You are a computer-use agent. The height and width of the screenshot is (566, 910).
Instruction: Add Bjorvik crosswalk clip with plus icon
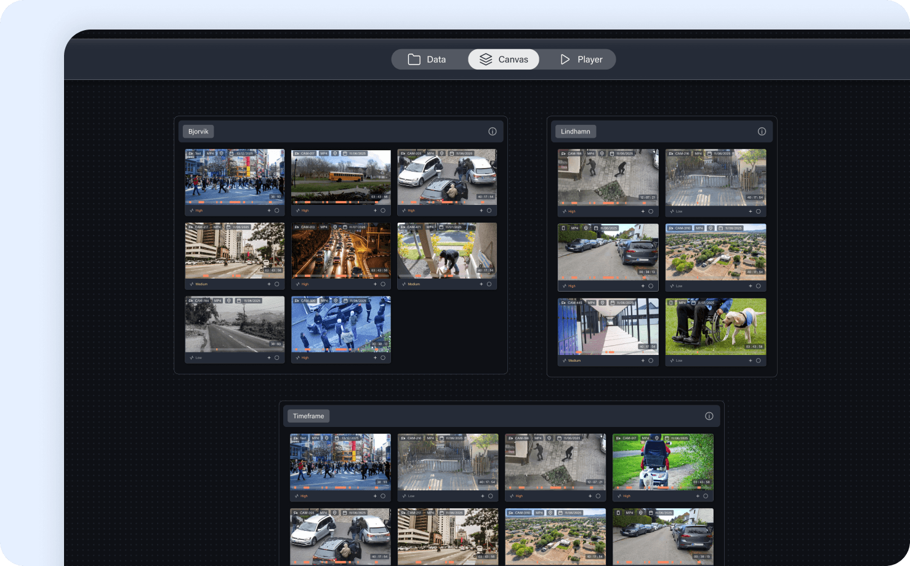[x=269, y=210]
